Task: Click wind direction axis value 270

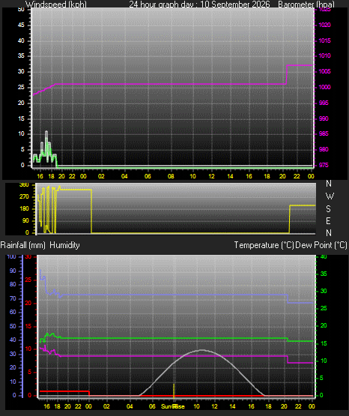Action: [x=24, y=196]
